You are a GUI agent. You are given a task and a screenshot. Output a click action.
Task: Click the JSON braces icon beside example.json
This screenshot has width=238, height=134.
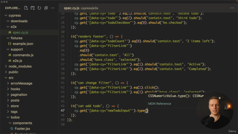coord(10,44)
